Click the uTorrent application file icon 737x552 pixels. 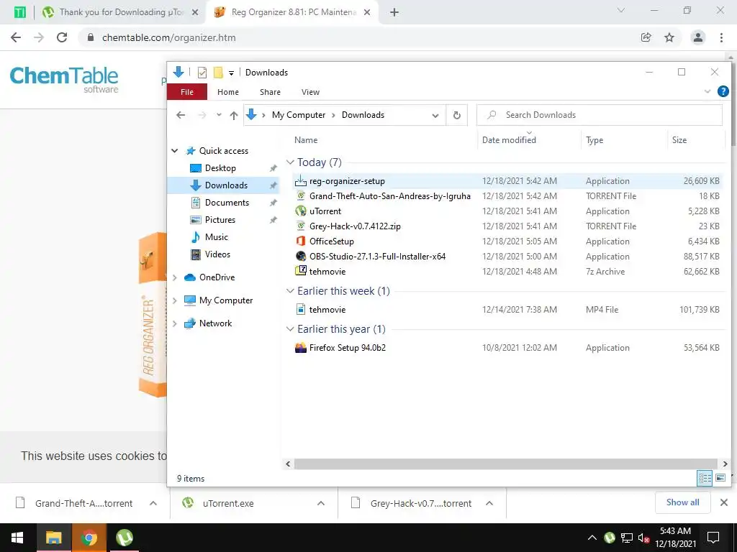point(300,211)
